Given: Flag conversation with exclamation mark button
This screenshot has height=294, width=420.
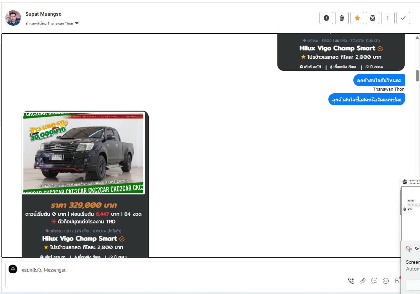Looking at the screenshot, I should point(388,18).
